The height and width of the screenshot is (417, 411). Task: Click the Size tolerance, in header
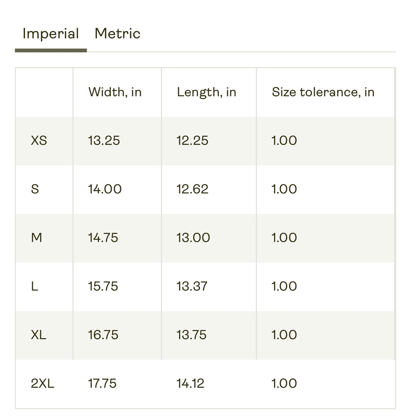[x=323, y=92]
